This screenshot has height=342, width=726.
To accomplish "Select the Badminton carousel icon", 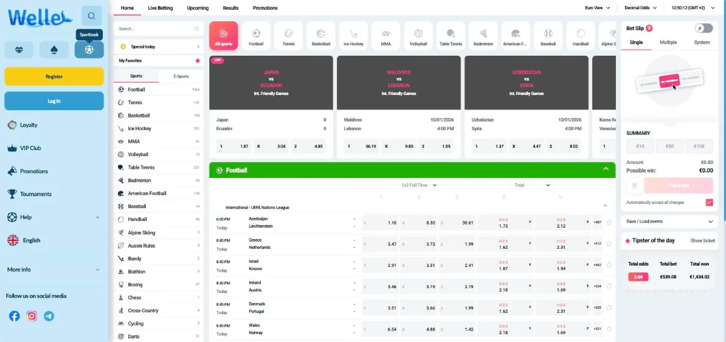I will [x=483, y=36].
